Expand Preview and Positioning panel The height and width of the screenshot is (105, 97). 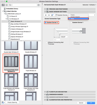click(45, 9)
